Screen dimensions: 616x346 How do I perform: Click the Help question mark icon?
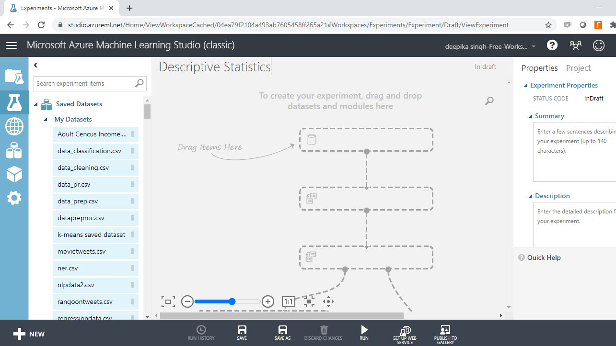coord(552,45)
